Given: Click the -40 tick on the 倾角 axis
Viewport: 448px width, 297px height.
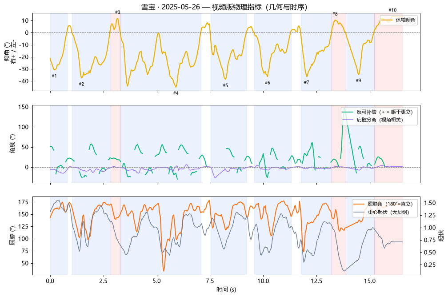Looking at the screenshot, I should point(24,81).
